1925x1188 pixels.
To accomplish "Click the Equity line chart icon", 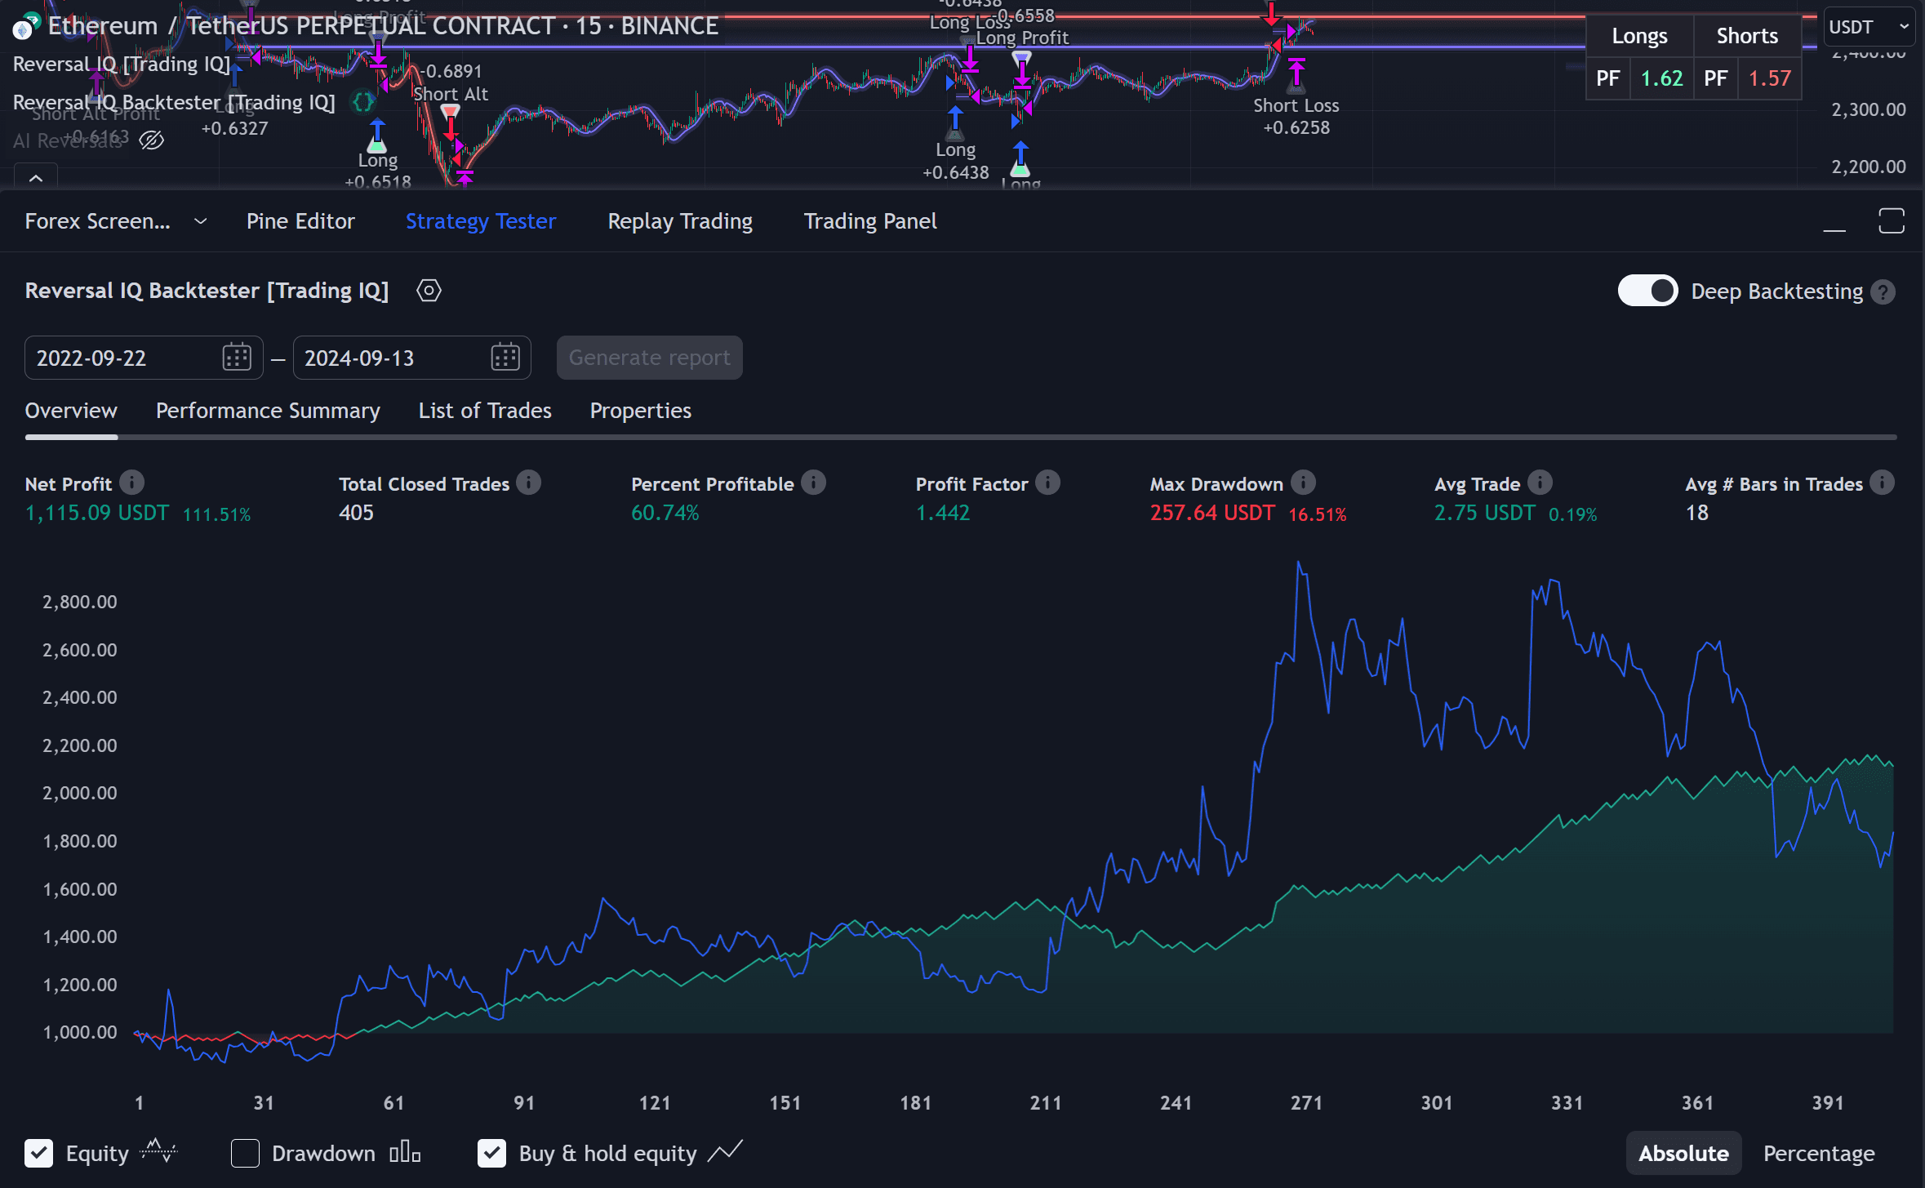I will tap(158, 1152).
